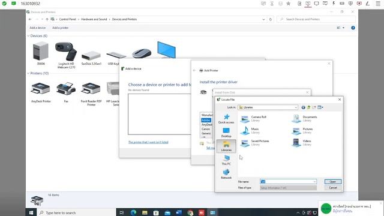This screenshot has width=384, height=216.
Task: Click Hardware and Sound breadcrumb
Action: pos(94,19)
